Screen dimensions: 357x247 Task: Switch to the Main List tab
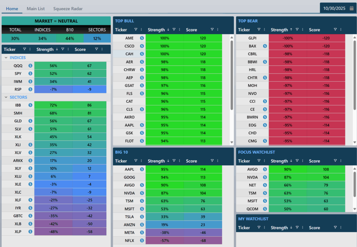(x=36, y=8)
